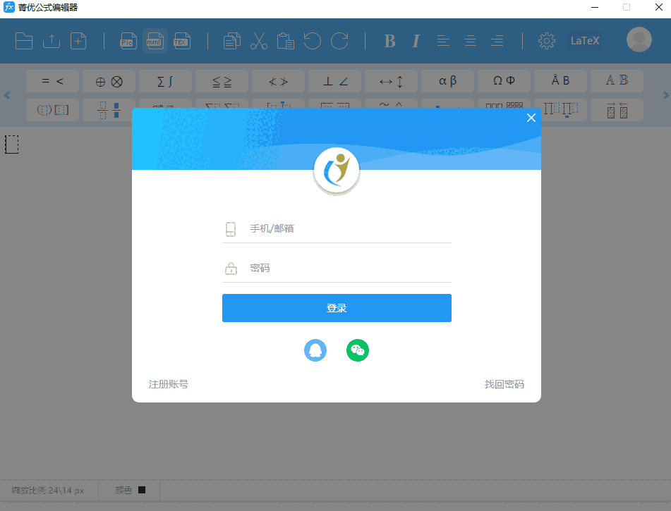
Task: Click the Cut scissors icon
Action: coord(259,41)
